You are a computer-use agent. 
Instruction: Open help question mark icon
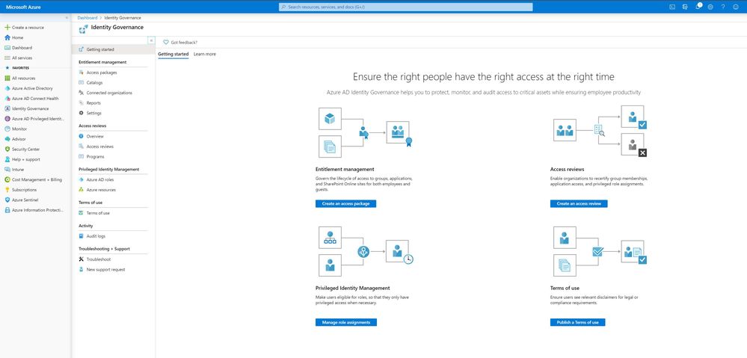[x=723, y=7]
